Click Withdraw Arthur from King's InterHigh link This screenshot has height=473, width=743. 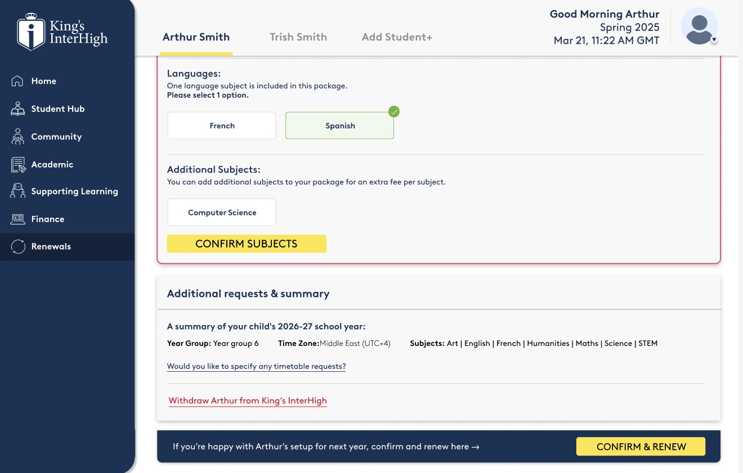point(248,400)
